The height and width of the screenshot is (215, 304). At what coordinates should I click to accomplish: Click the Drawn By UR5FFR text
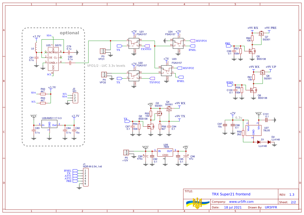click(271, 207)
